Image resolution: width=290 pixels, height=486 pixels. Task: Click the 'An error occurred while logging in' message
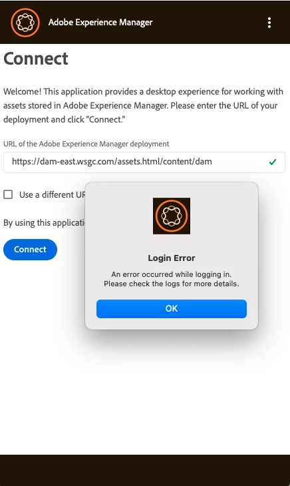click(172, 274)
